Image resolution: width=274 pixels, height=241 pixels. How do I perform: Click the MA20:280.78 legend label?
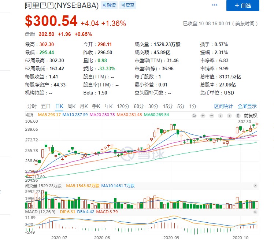pyautogui.click(x=102, y=115)
